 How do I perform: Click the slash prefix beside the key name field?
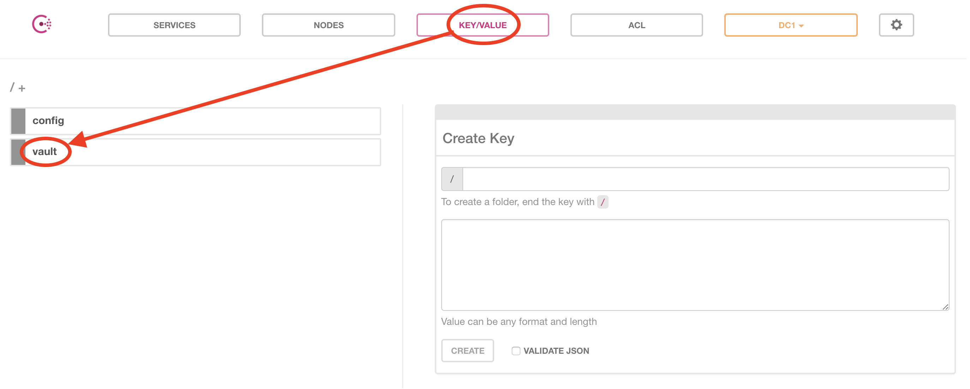[452, 179]
